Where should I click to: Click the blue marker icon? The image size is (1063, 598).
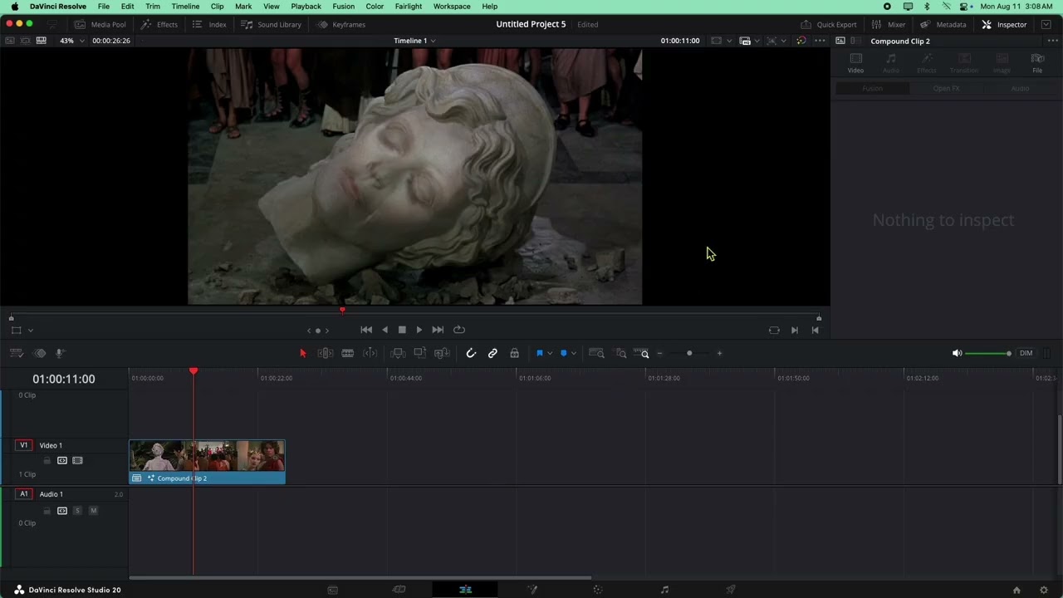(564, 354)
